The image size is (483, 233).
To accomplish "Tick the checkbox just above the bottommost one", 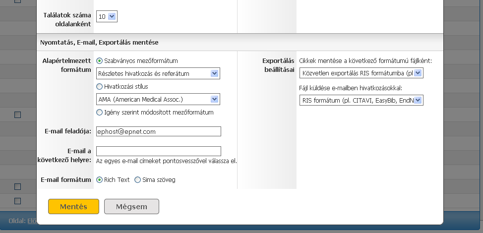I will pyautogui.click(x=18, y=187).
